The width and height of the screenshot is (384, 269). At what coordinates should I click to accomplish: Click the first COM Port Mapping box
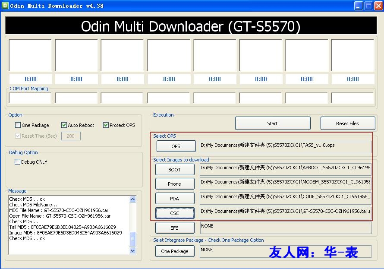tap(30, 98)
